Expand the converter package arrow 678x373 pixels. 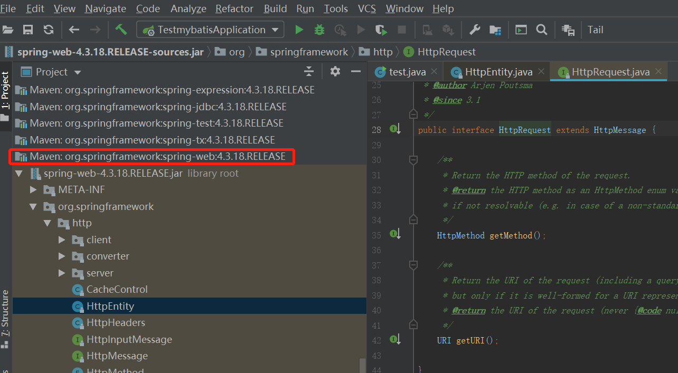point(62,256)
